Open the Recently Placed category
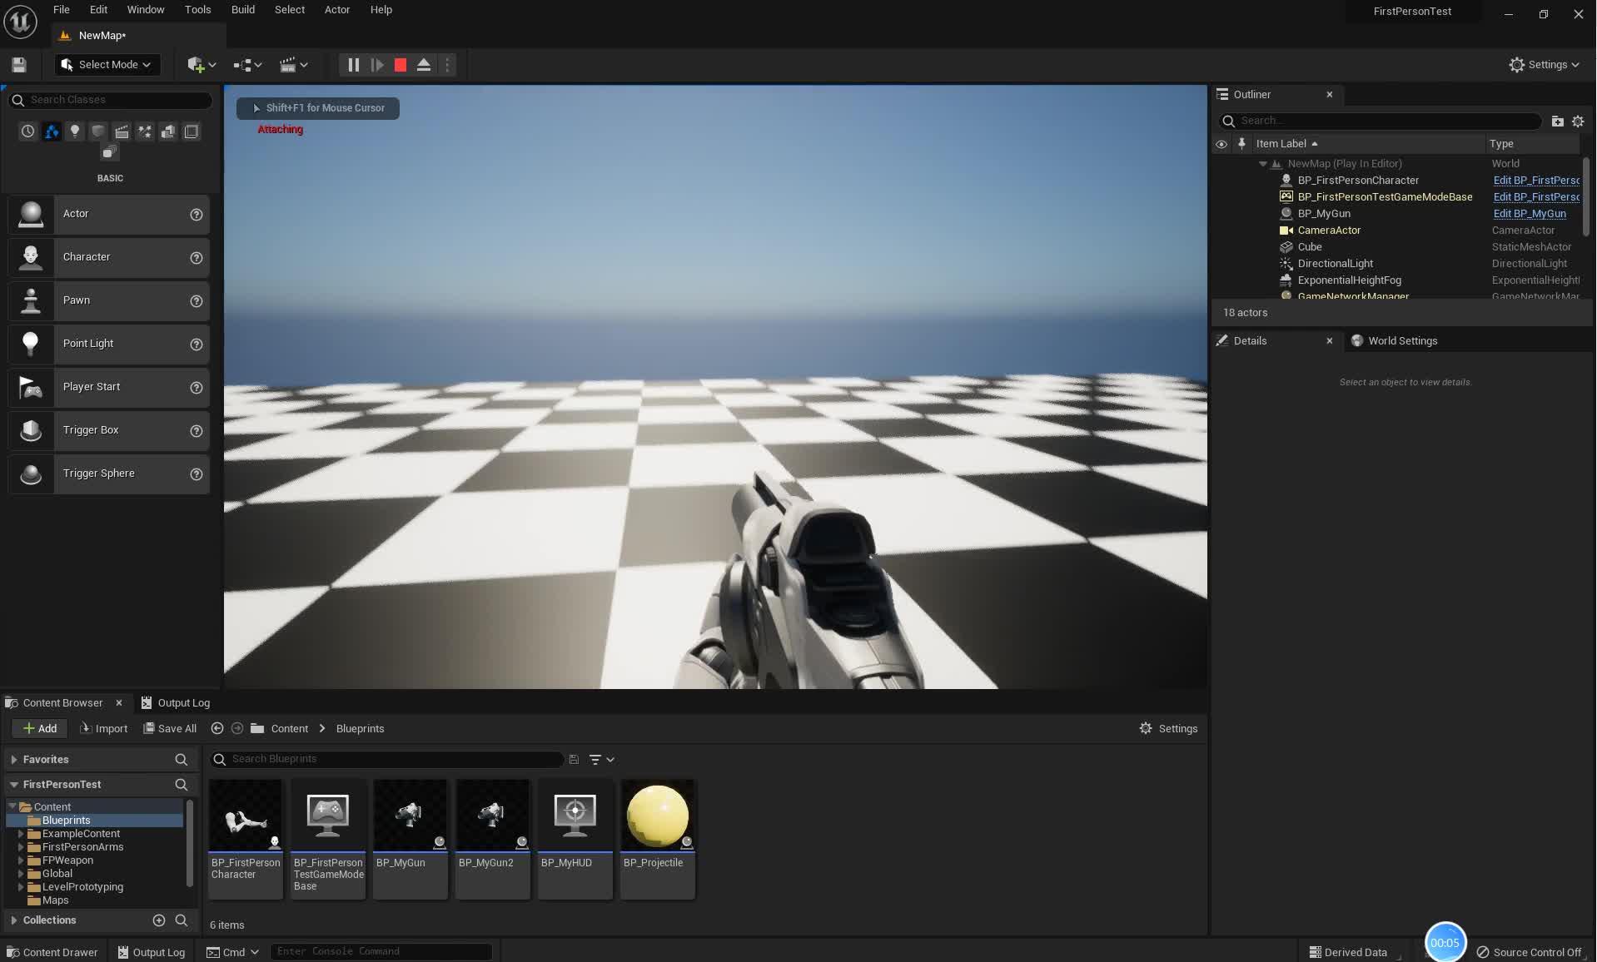Screen dimensions: 1597x962 (27, 131)
